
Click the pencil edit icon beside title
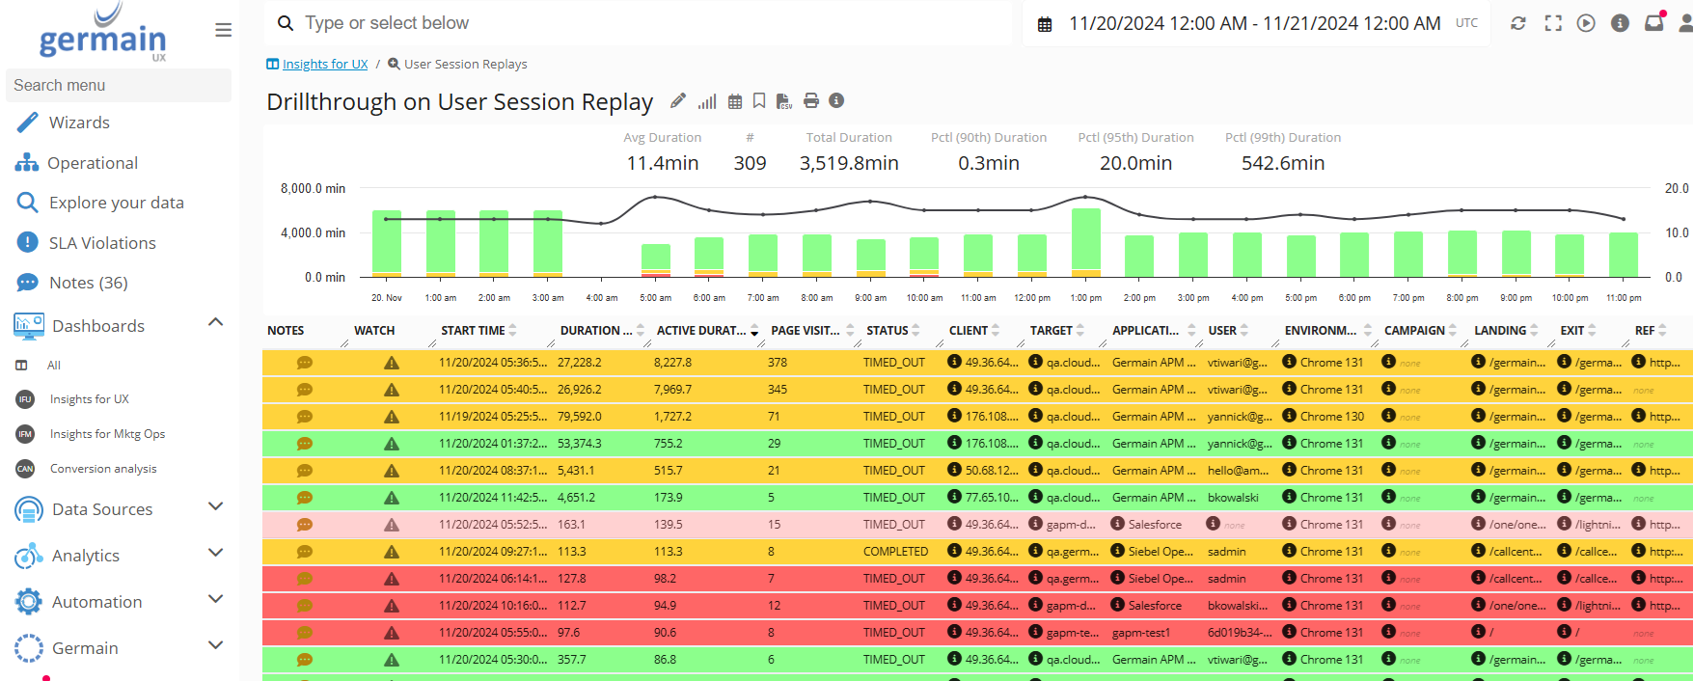pyautogui.click(x=678, y=101)
